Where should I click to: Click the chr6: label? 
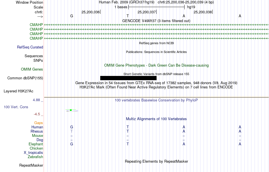[x=39, y=12]
